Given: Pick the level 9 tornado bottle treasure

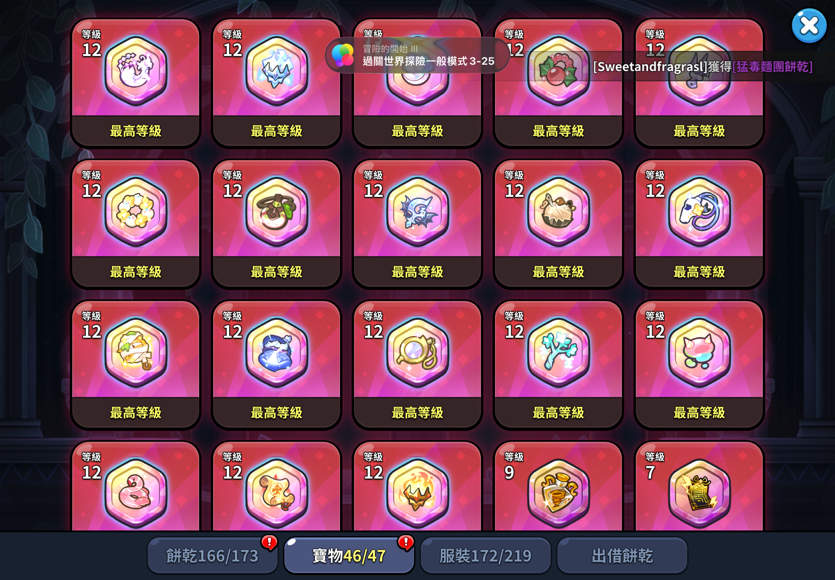Looking at the screenshot, I should click(558, 493).
